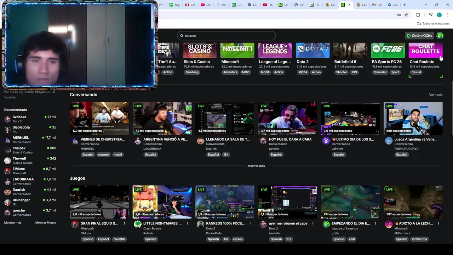This screenshot has height=255, width=453.
Task: Open chaipa7 avatar in Recomendado sidebar
Action: pyautogui.click(x=7, y=150)
